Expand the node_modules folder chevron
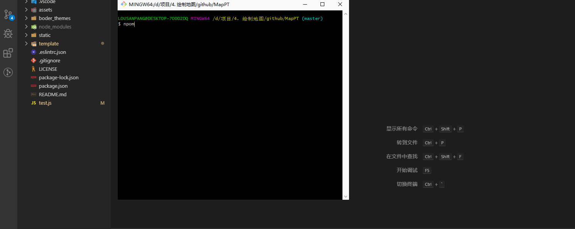The height and width of the screenshot is (229, 575). 26,27
